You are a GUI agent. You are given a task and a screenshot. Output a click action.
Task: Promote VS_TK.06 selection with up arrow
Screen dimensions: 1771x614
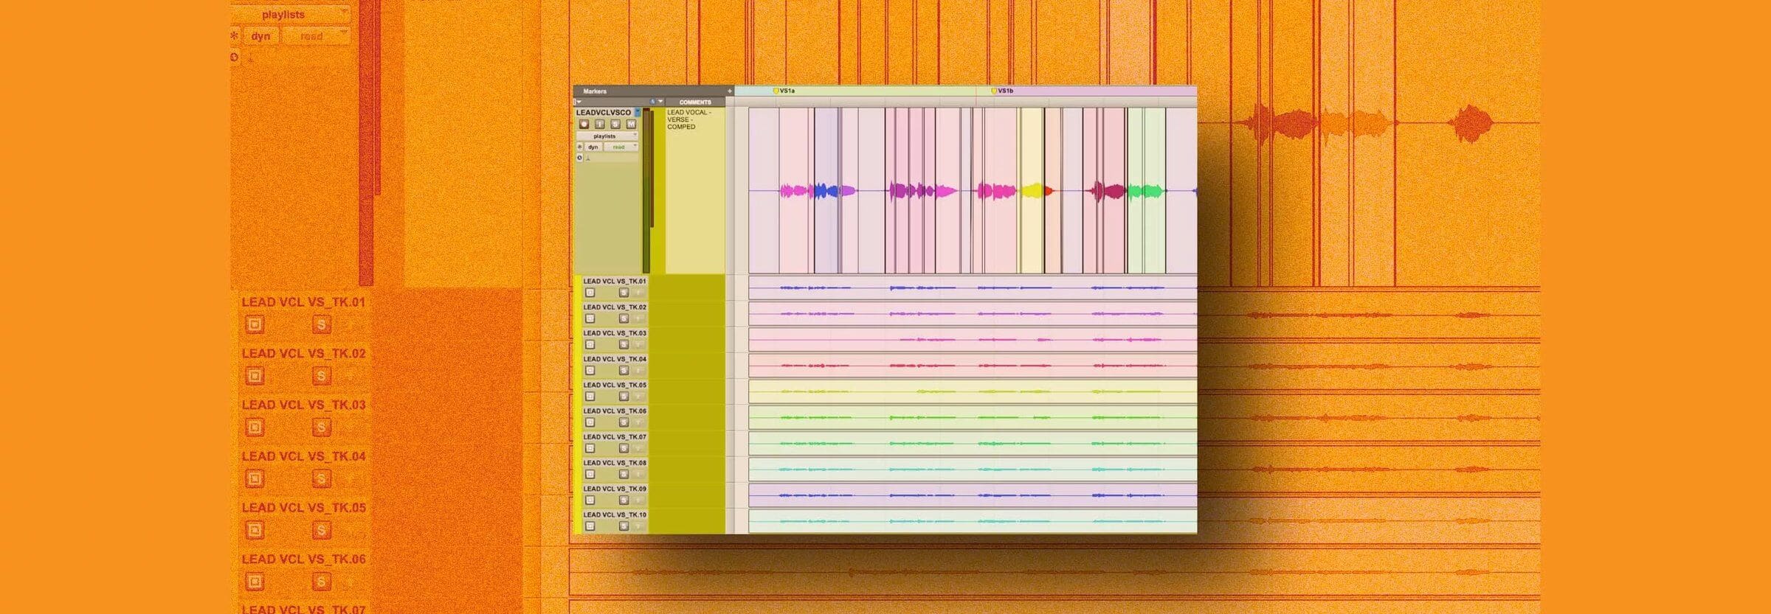pos(639,422)
